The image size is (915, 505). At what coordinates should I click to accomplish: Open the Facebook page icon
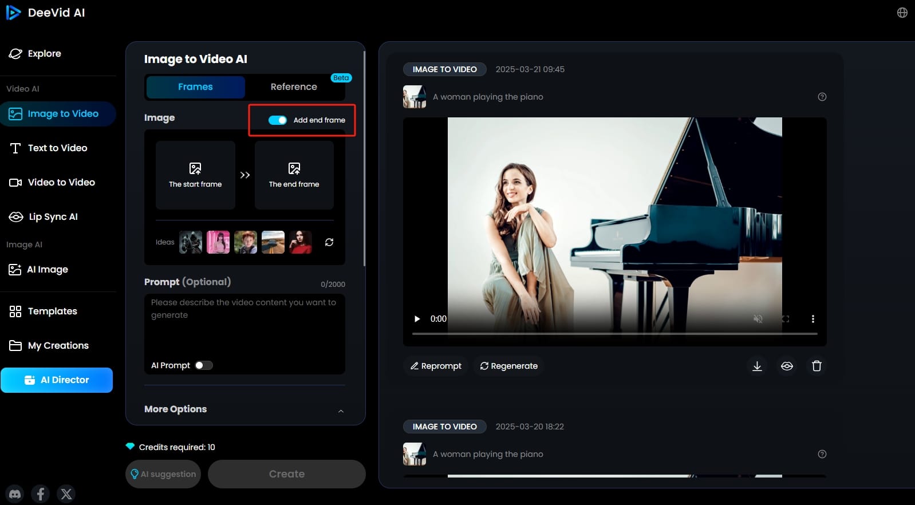[x=40, y=494]
